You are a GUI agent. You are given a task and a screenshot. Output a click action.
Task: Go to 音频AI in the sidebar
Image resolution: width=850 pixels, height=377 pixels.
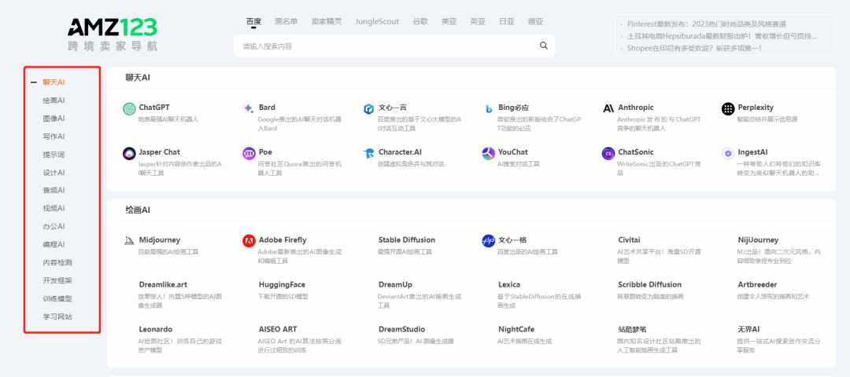[54, 190]
